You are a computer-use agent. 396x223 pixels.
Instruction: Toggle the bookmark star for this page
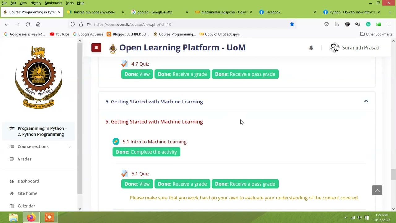click(x=292, y=24)
